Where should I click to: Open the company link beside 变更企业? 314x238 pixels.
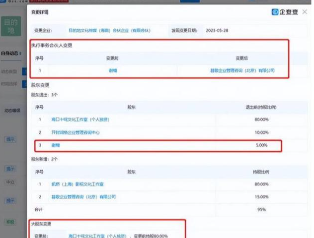click(109, 31)
